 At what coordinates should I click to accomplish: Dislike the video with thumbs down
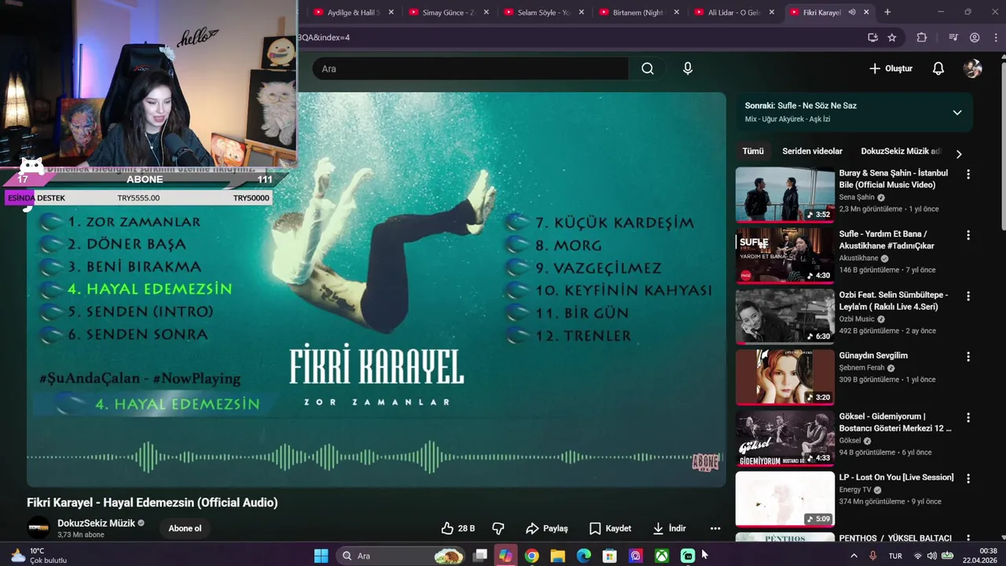[x=497, y=528]
